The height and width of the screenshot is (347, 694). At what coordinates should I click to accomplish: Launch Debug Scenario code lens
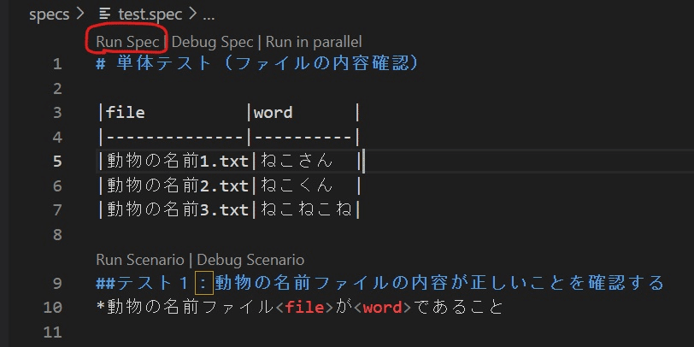click(250, 260)
